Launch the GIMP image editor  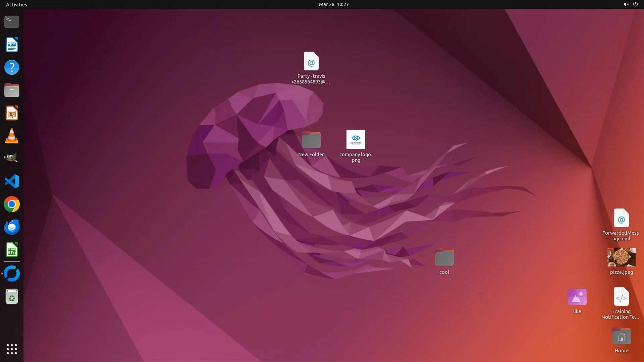click(x=12, y=159)
